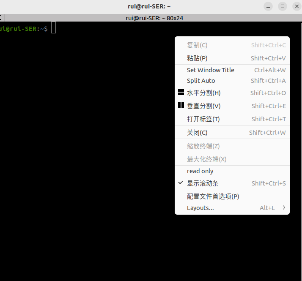Image resolution: width=302 pixels, height=281 pixels.
Task: Enable the read only option
Action: 200,171
